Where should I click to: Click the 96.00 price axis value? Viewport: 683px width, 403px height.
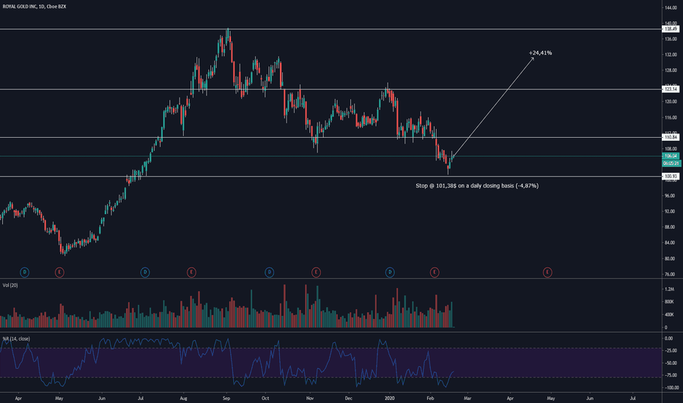[x=670, y=196]
